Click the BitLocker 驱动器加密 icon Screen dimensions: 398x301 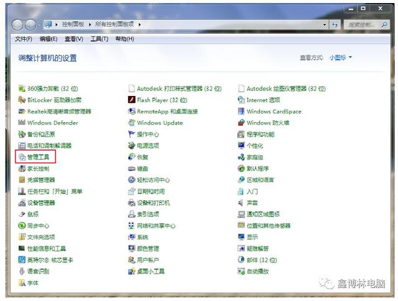tap(22, 100)
